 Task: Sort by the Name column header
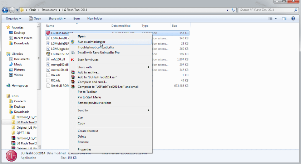(50, 26)
